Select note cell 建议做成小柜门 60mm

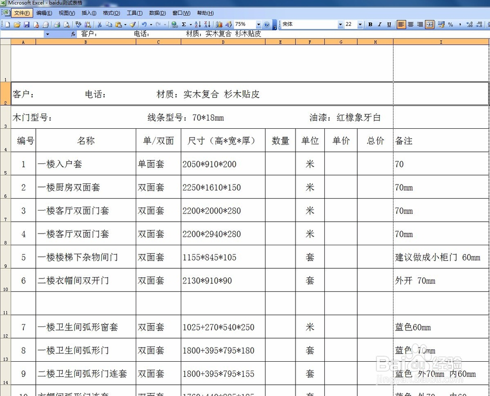441,257
